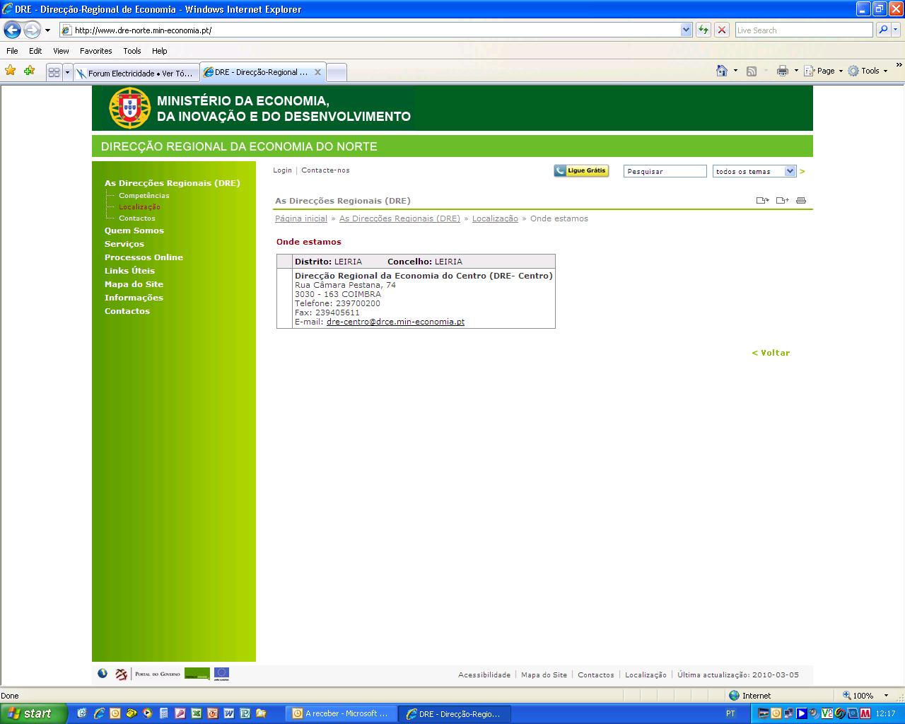Screen dimensions: 905x724
Task: Open the Favorites menu
Action: 95,51
